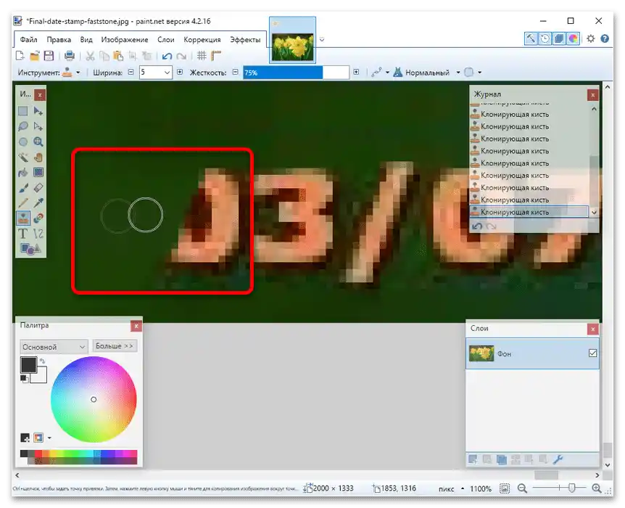
Task: Click the Undo arrow in the Журнал panel
Action: [x=477, y=226]
